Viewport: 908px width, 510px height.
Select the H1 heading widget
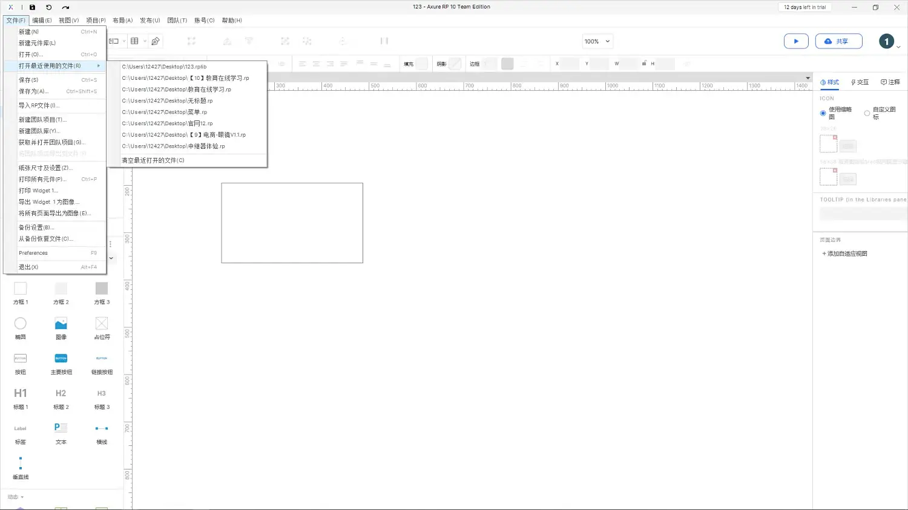(21, 397)
